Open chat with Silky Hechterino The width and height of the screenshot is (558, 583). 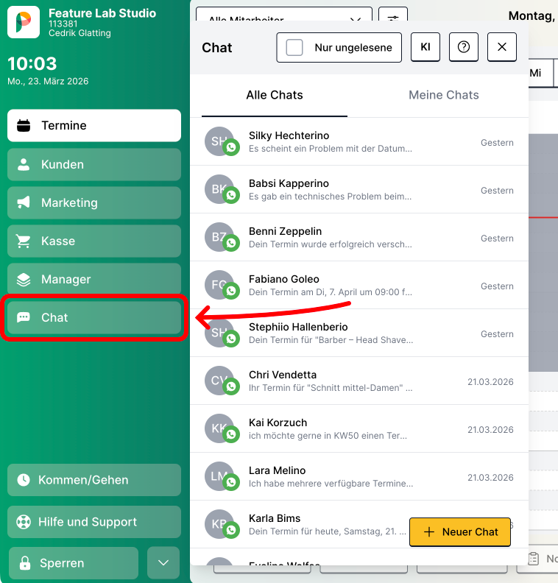[359, 142]
